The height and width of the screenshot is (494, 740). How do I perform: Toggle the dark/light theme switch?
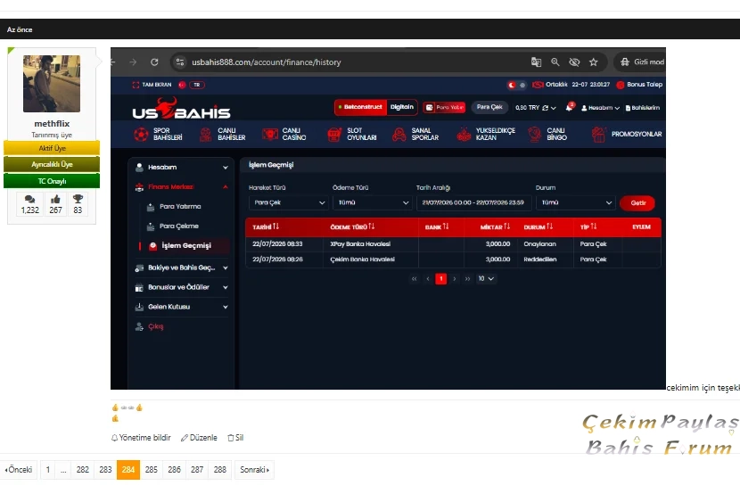(x=516, y=85)
